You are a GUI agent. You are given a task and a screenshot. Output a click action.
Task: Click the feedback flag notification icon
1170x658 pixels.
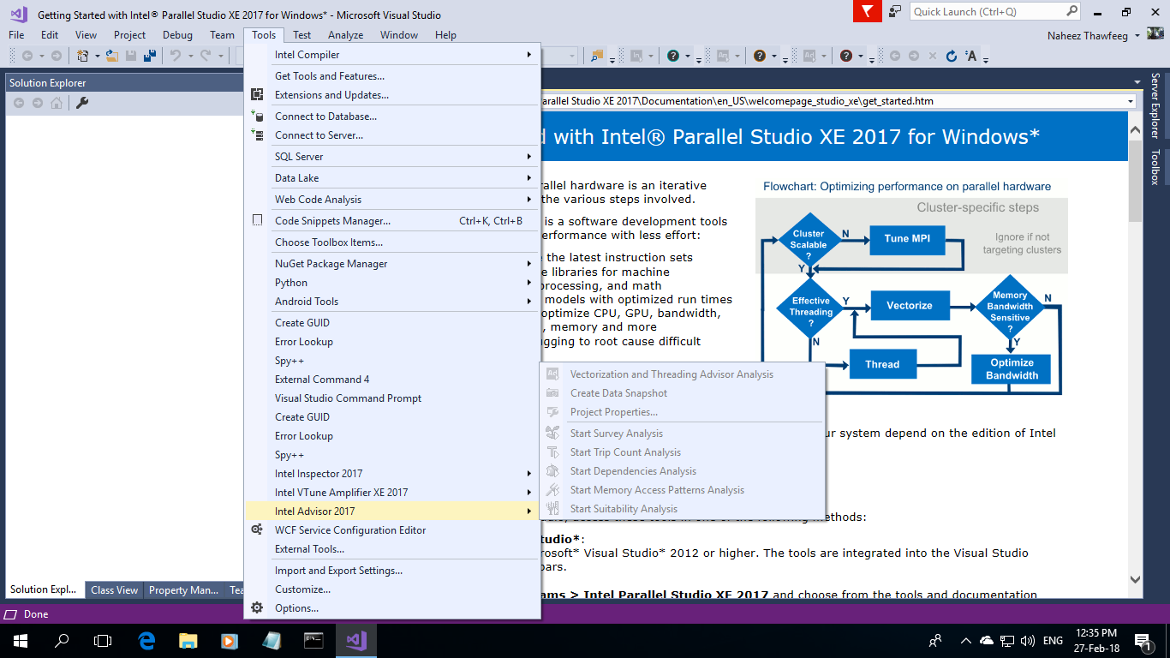[x=868, y=11]
